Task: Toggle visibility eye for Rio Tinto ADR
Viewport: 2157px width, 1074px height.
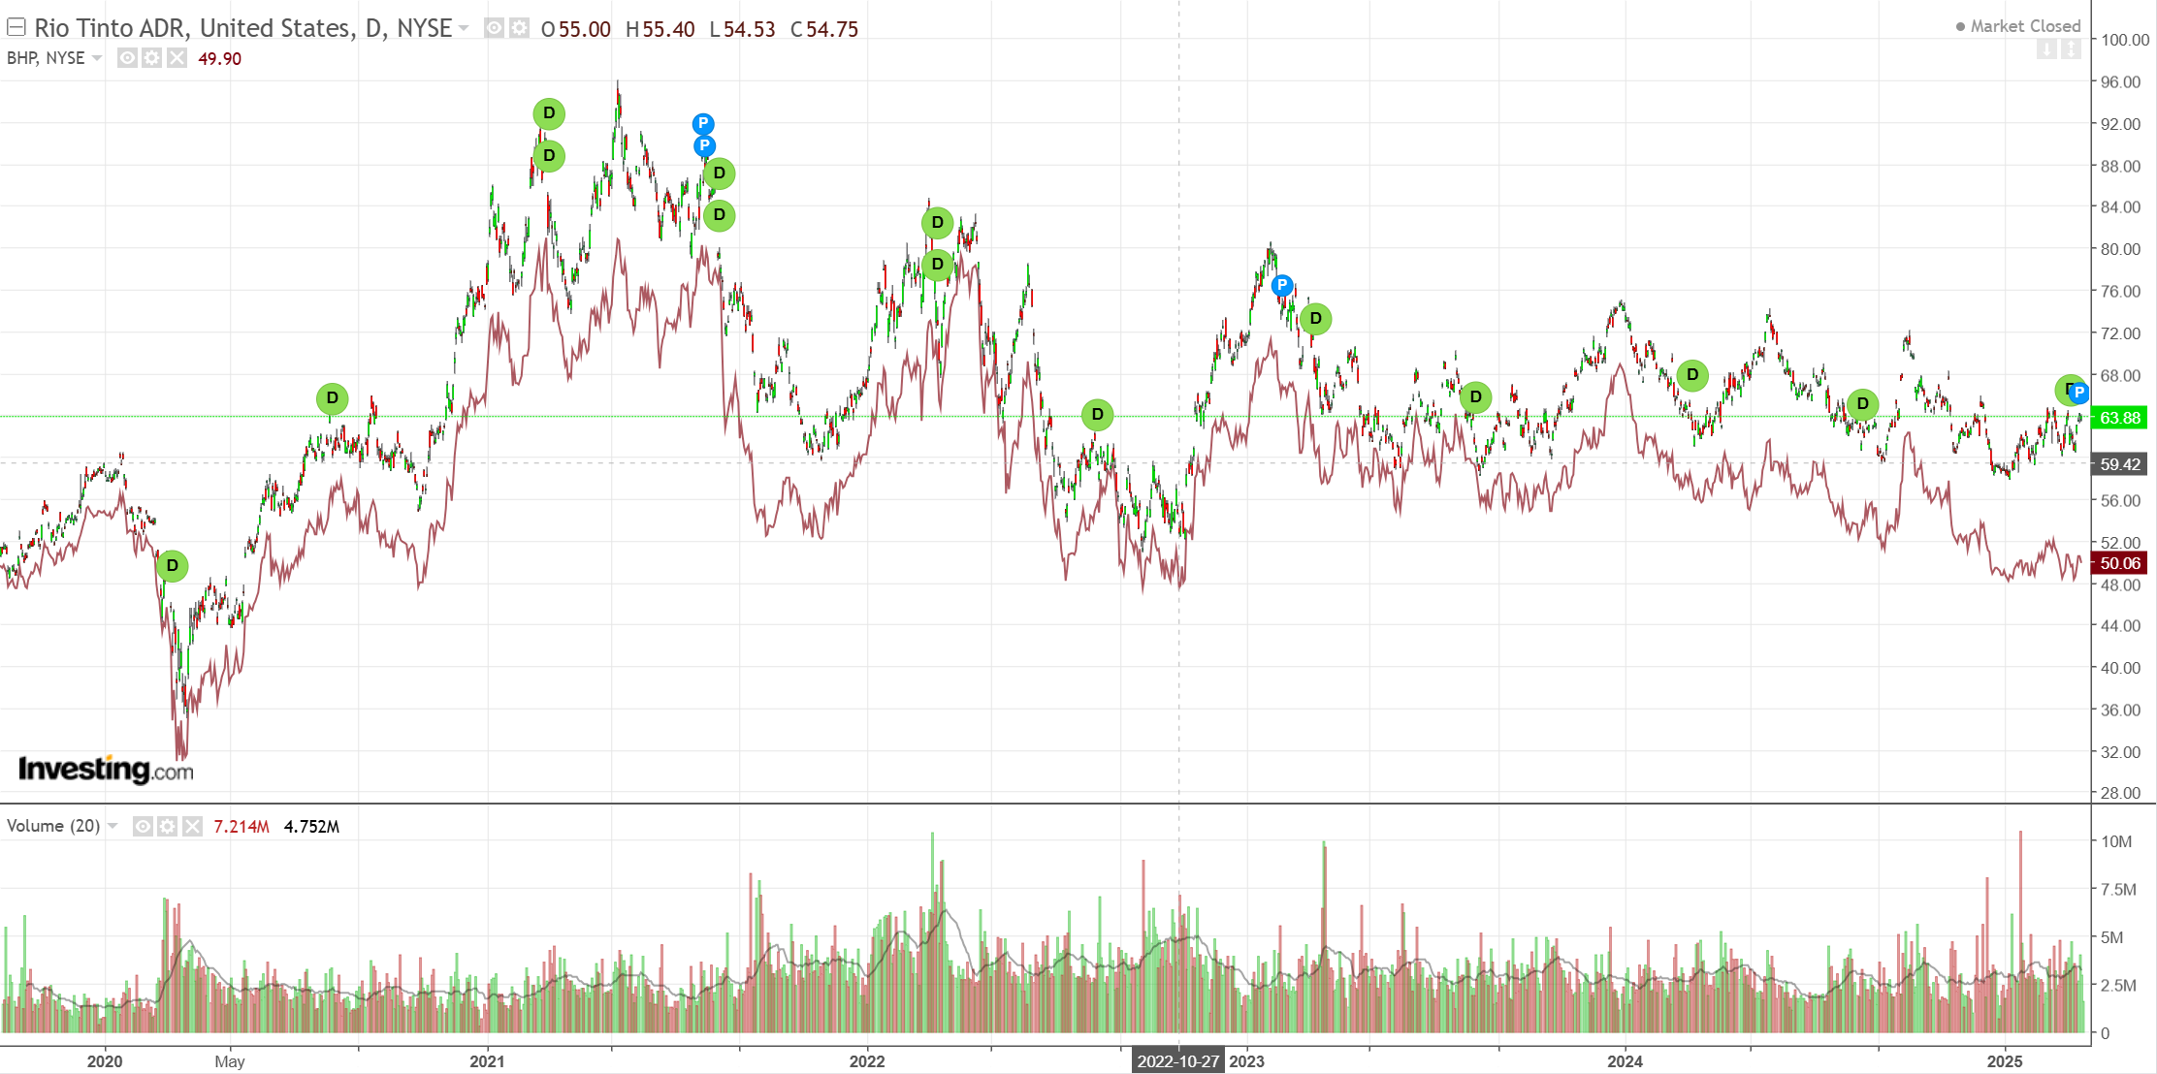Action: point(495,28)
